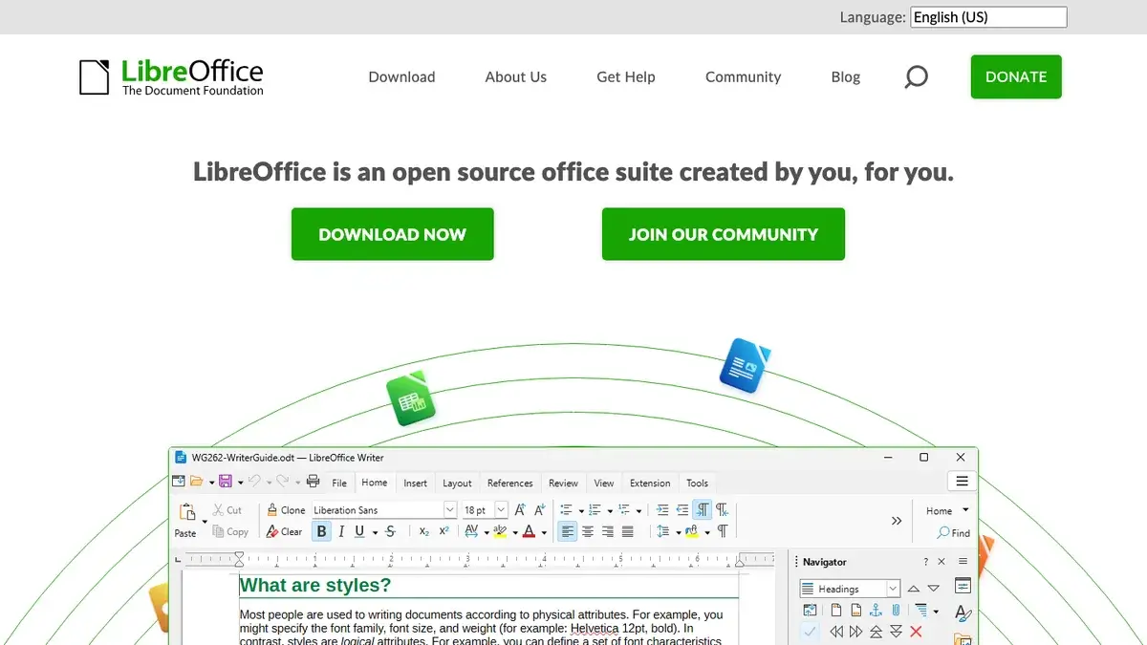This screenshot has height=645, width=1147.
Task: Toggle the Navigator content view checkmark button
Action: pos(810,632)
